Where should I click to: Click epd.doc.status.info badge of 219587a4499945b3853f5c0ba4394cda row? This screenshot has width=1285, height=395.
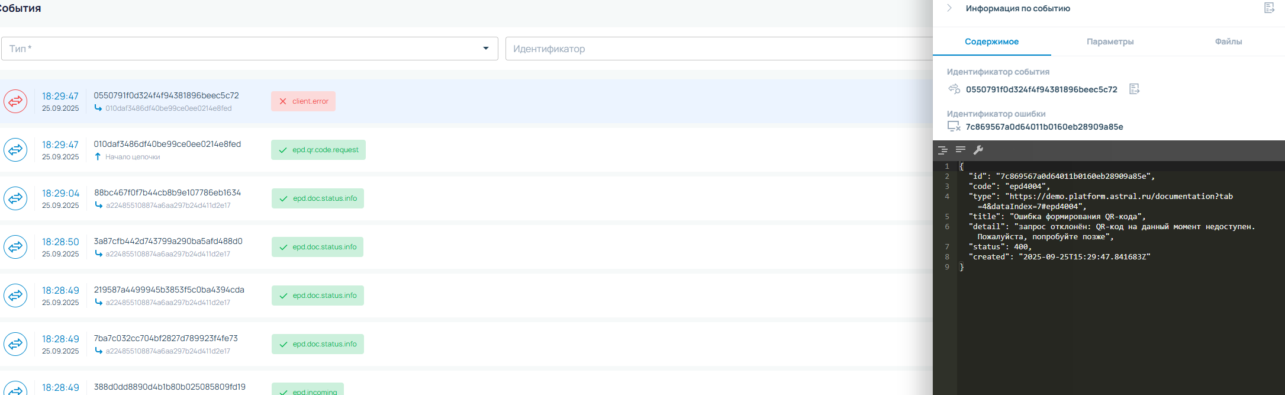point(318,296)
